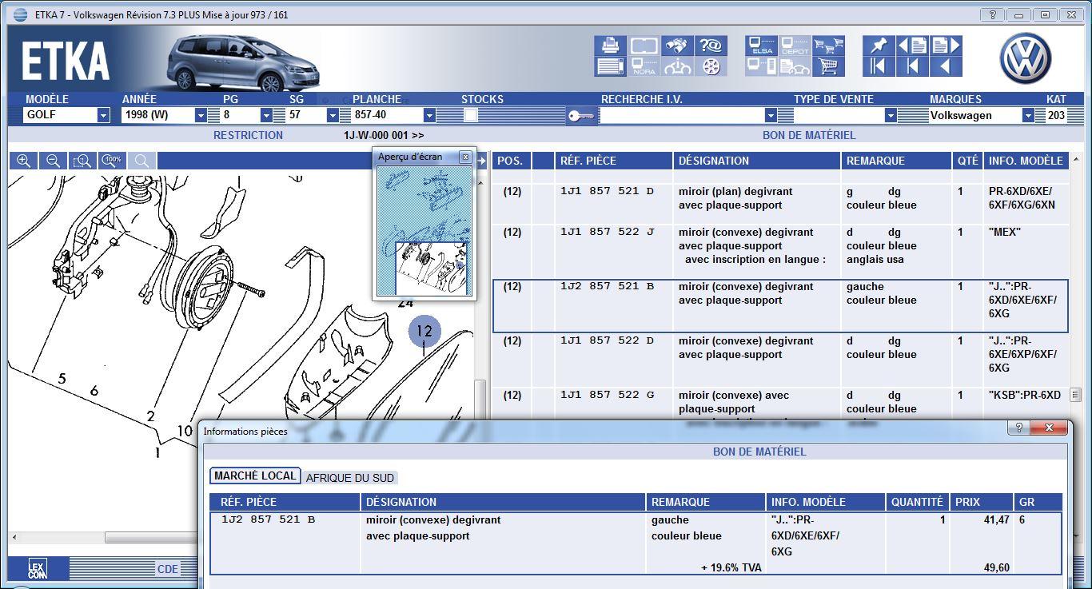Open the ELSA link icon
The width and height of the screenshot is (1092, 589).
tap(762, 46)
